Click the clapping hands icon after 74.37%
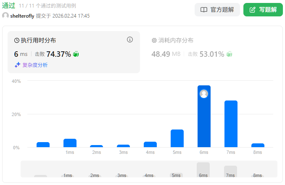This screenshot has height=185, width=285. (x=76, y=54)
